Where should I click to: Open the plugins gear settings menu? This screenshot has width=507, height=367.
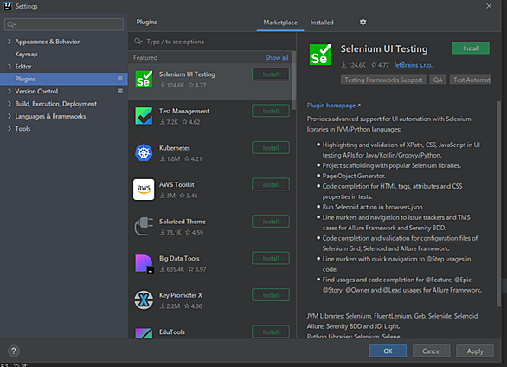click(x=363, y=22)
